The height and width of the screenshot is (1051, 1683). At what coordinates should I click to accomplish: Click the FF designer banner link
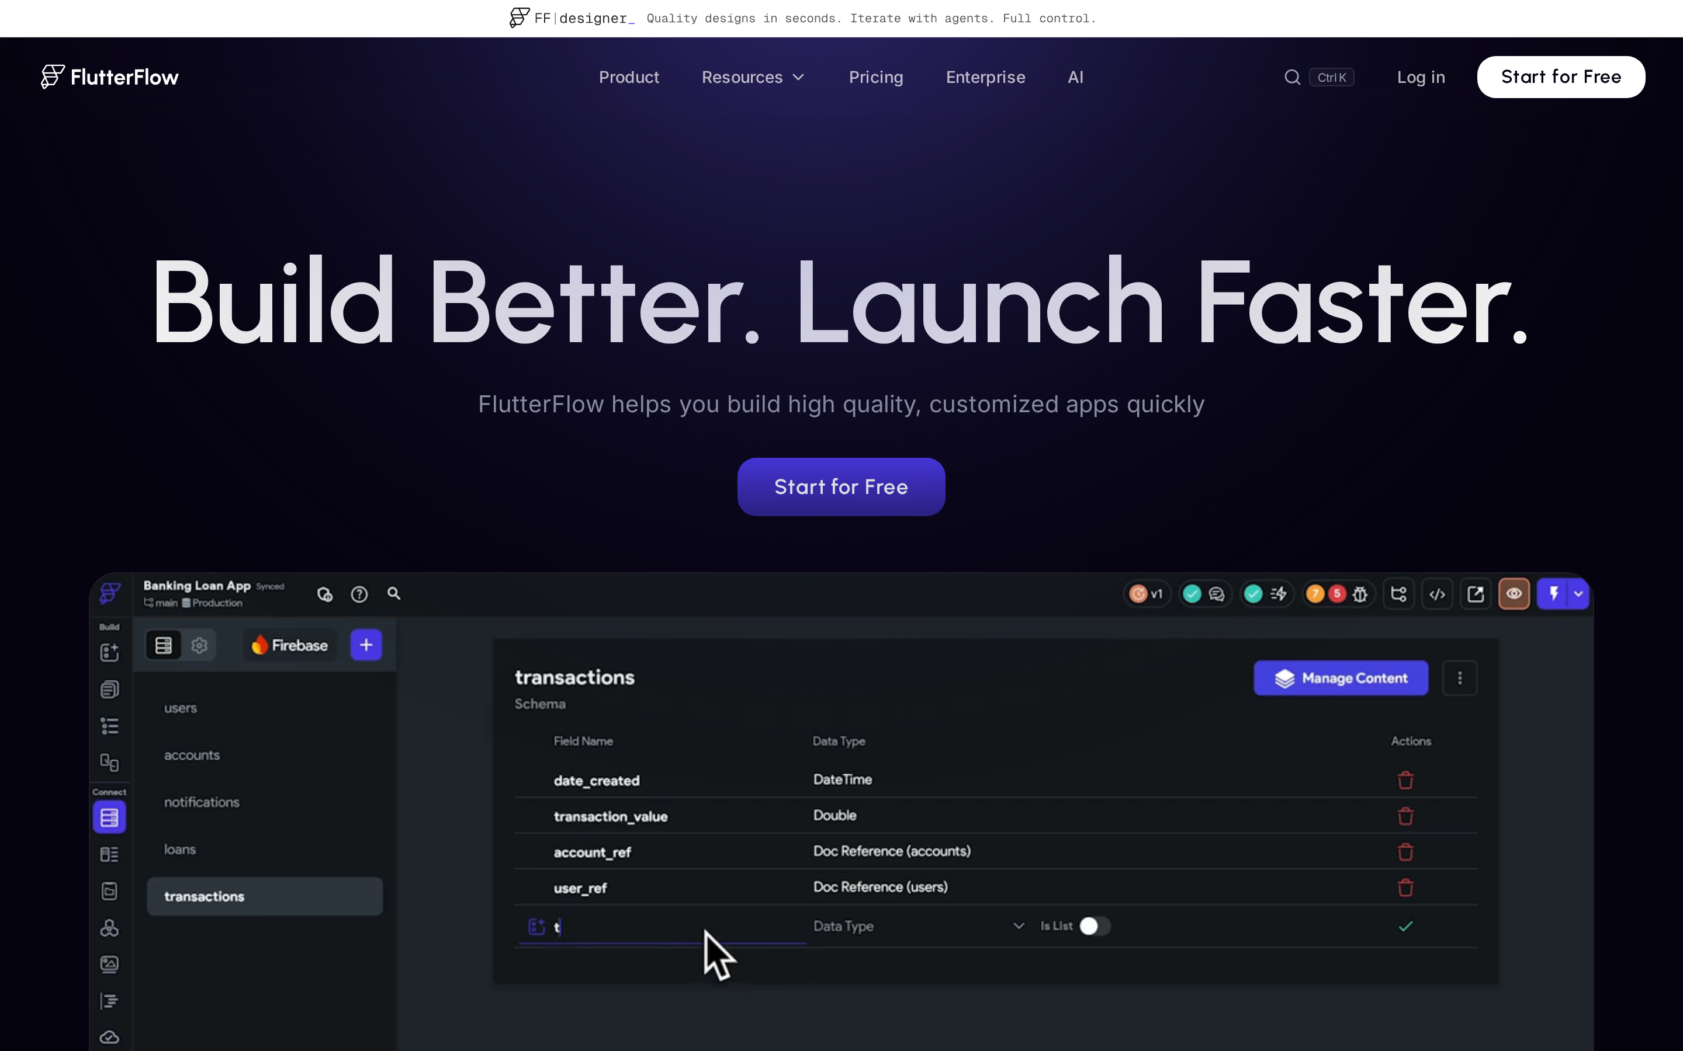click(802, 18)
